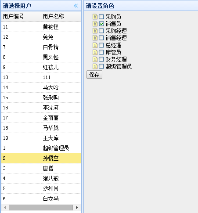
Task: Tick the 财务经理 role checkbox
Action: point(101,59)
